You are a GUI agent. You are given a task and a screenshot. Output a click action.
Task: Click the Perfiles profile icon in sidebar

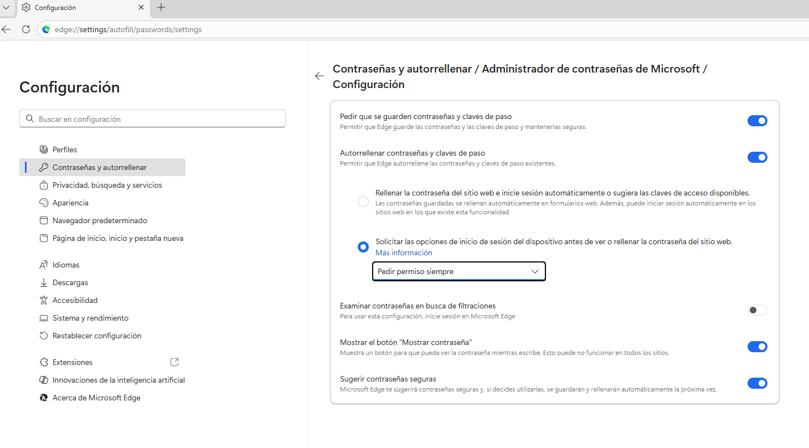pyautogui.click(x=44, y=150)
